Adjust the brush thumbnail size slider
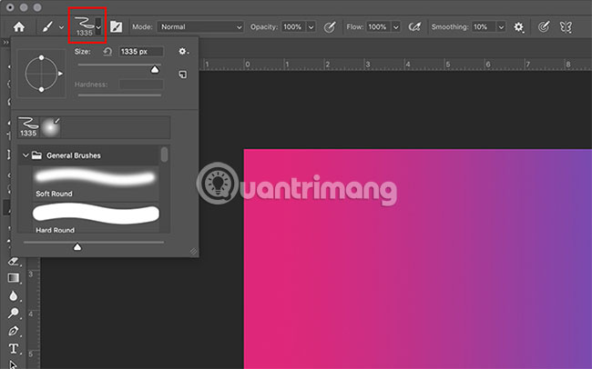 point(77,247)
